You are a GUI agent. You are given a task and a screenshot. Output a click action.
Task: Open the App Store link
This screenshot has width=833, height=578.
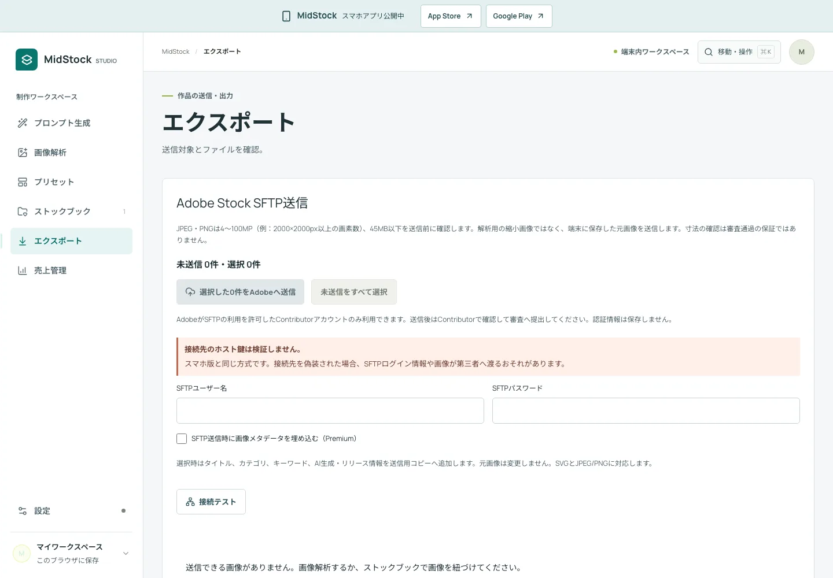(451, 16)
